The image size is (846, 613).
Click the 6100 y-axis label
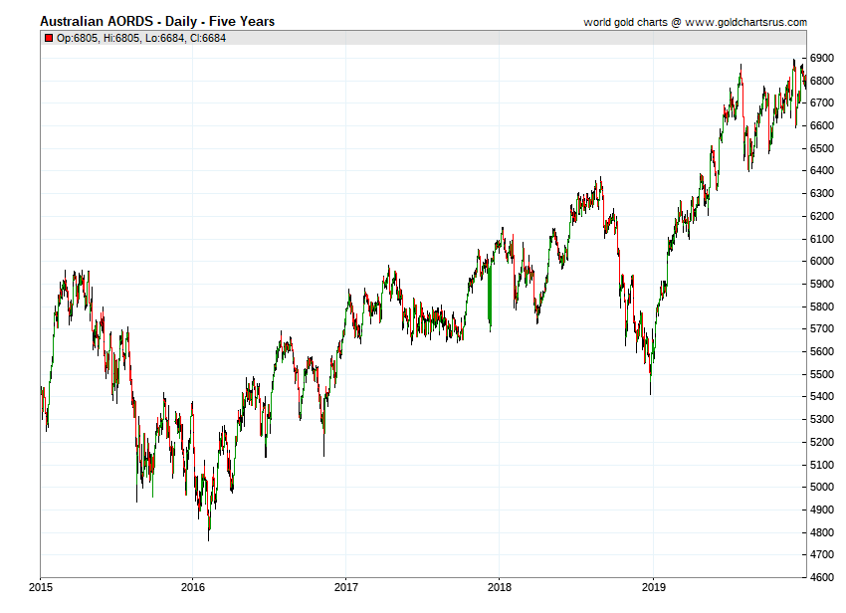tap(821, 239)
